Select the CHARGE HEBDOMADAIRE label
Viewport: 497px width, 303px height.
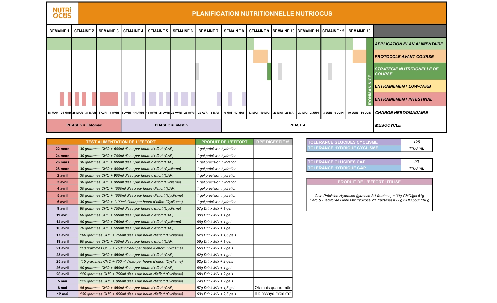pyautogui.click(x=410, y=113)
